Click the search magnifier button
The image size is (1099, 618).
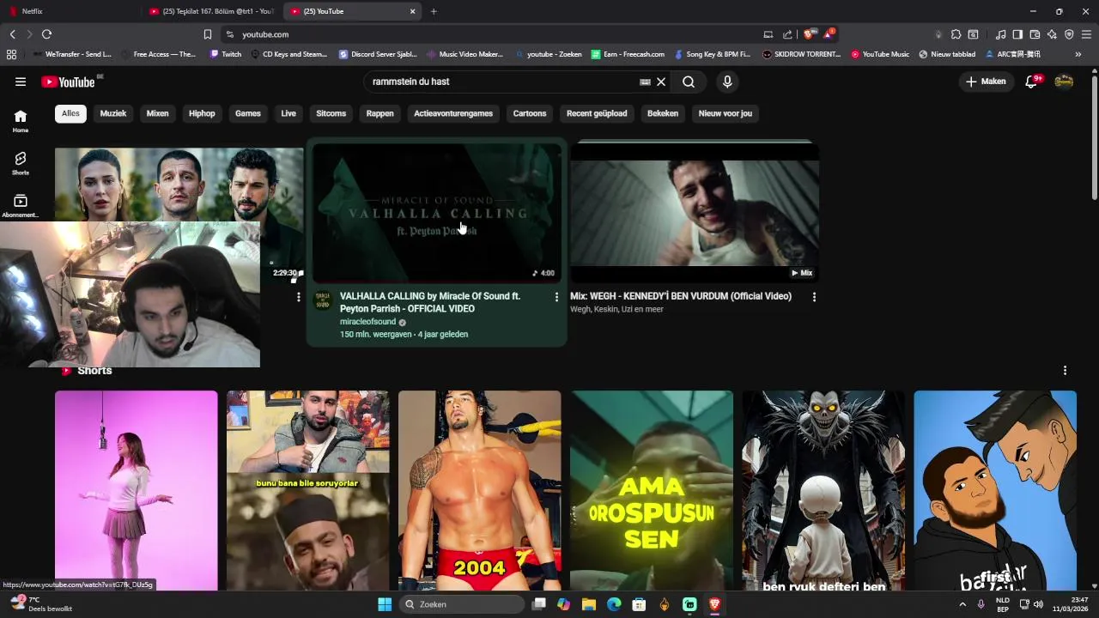click(689, 82)
